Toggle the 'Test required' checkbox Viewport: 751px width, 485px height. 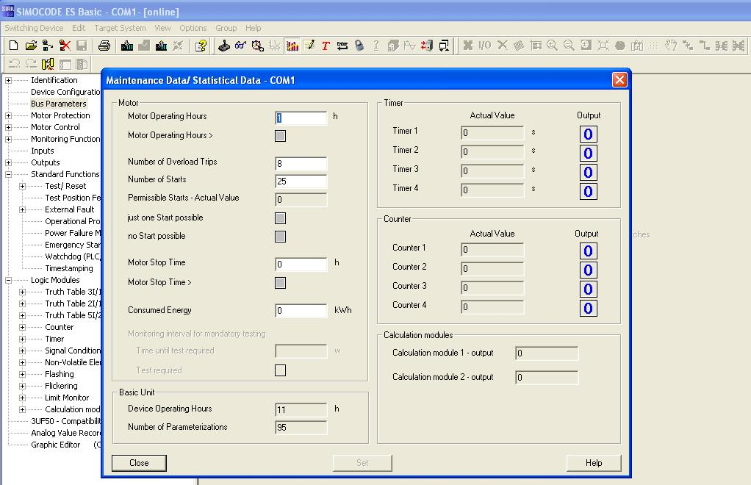(x=280, y=370)
